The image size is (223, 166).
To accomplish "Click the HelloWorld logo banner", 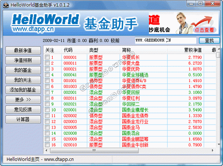I will pos(46,23).
